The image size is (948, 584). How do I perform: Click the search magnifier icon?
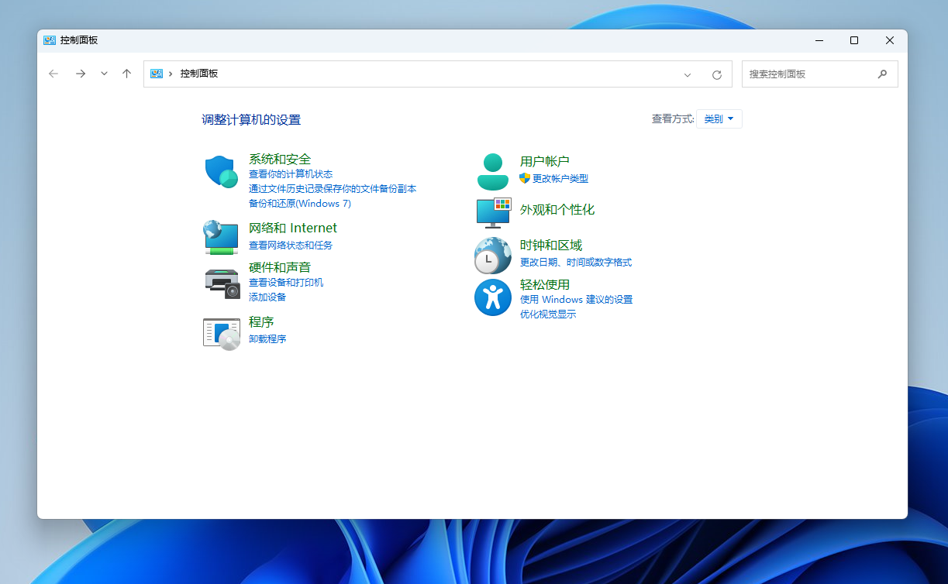coord(882,74)
